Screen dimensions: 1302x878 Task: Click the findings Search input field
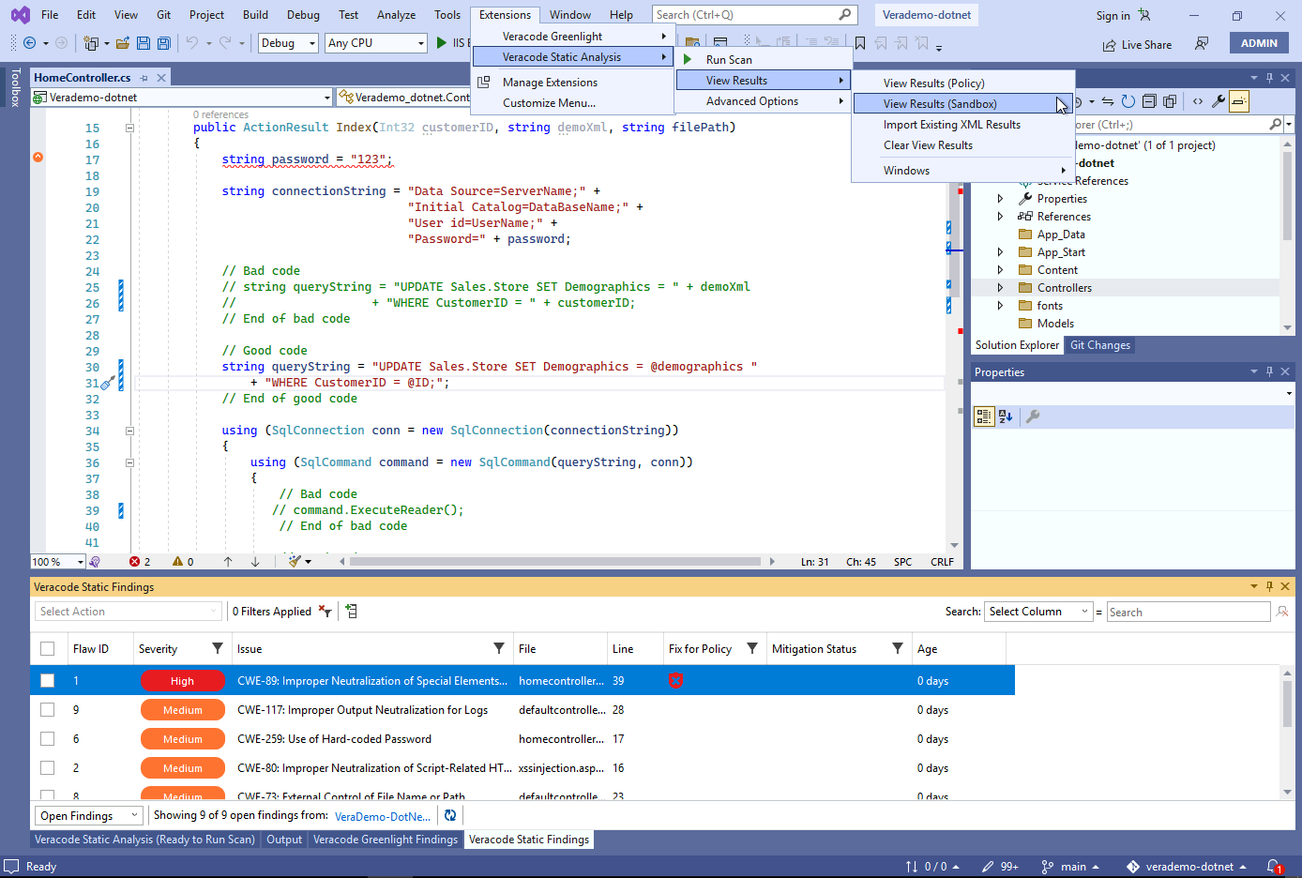(x=1188, y=612)
